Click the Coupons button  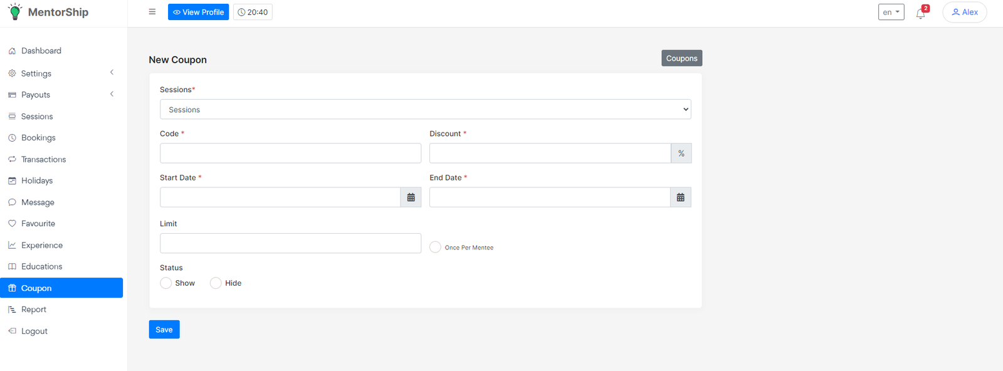(x=681, y=58)
